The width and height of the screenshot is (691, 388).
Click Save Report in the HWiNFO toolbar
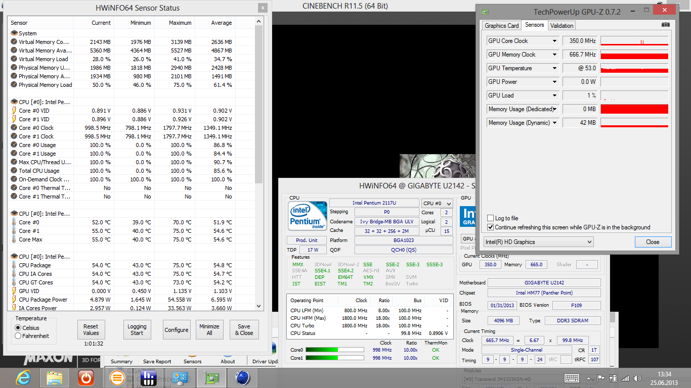click(x=157, y=361)
